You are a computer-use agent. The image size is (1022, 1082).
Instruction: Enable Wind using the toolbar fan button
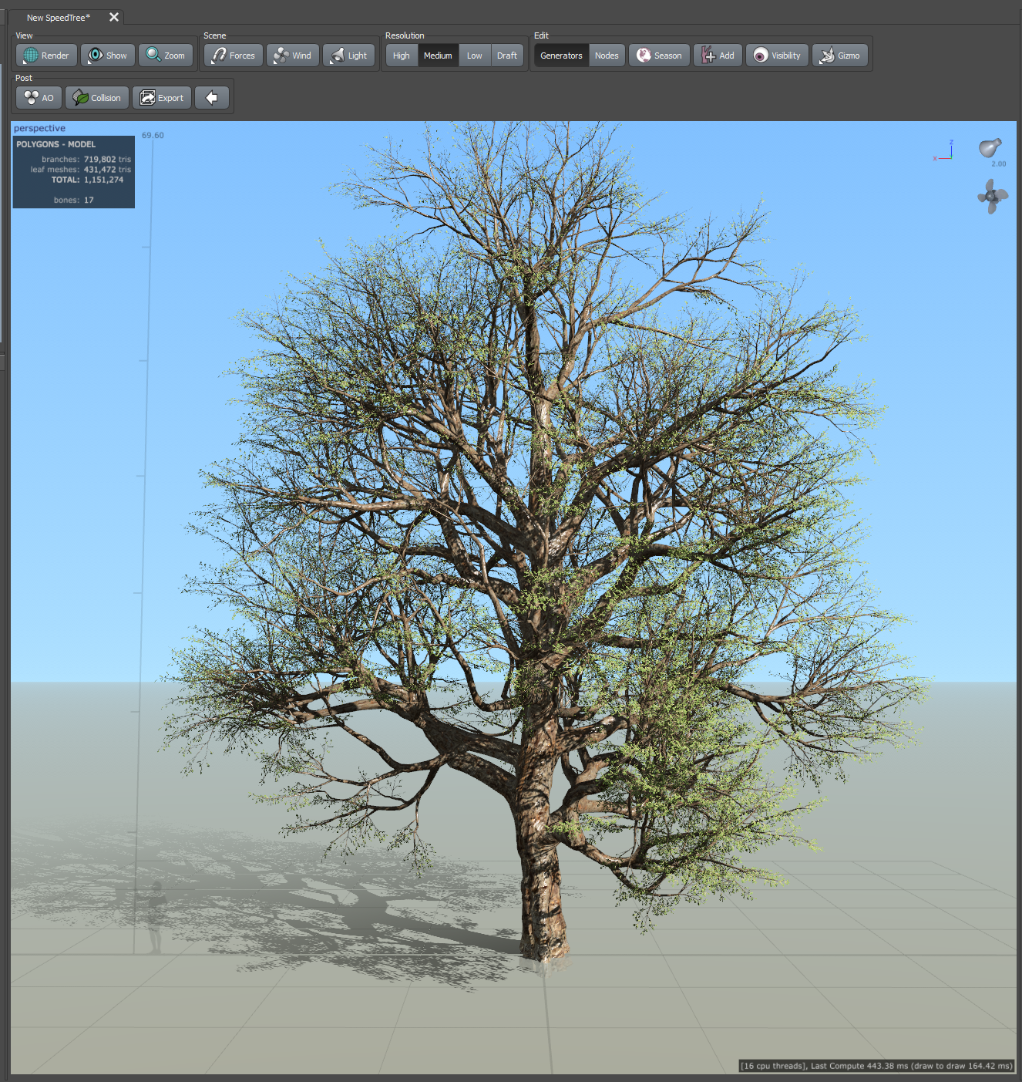click(293, 56)
